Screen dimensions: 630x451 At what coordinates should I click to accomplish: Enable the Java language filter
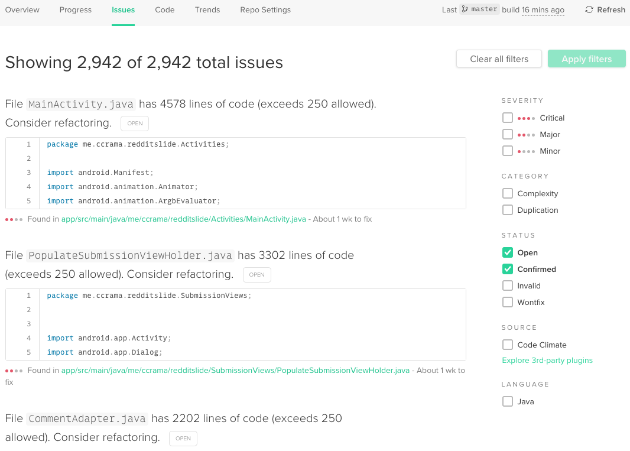[507, 401]
